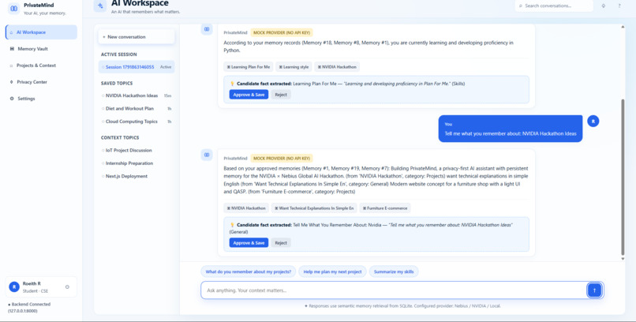Screen dimensions: 636x322
Task: Click the Want Technical Explanations In Simple En tag
Action: coord(314,208)
